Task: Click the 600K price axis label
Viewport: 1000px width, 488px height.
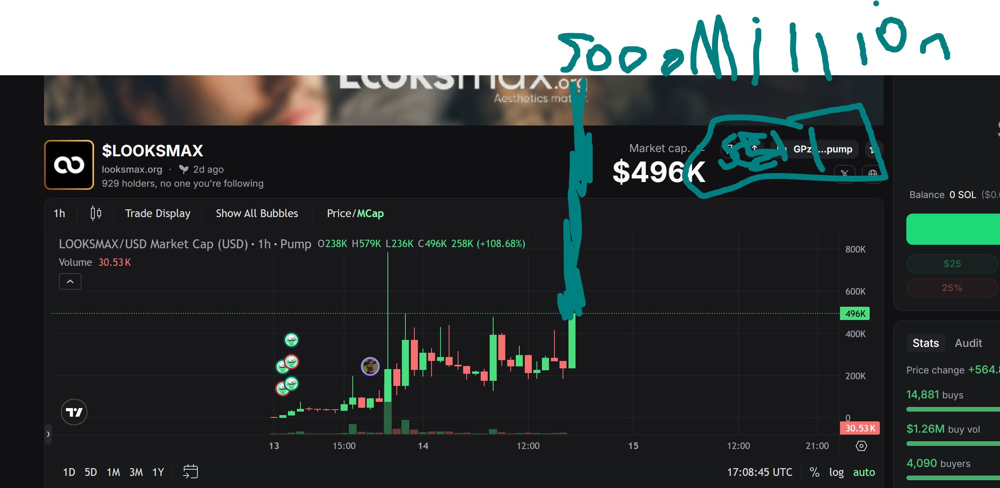Action: [x=855, y=292]
